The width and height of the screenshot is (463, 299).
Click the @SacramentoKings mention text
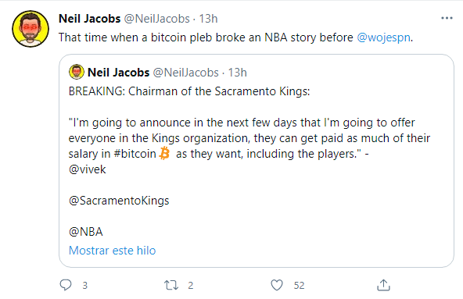pos(119,201)
